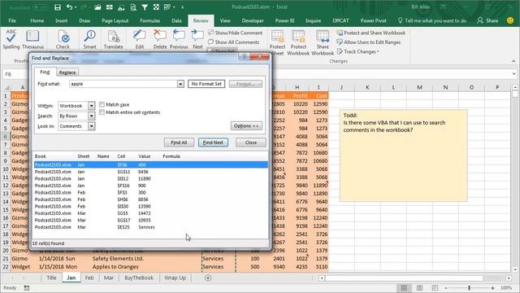Open Customize Quick Access Toolbar dropdown
Screen dimensions: 520x293
click(182, 7)
